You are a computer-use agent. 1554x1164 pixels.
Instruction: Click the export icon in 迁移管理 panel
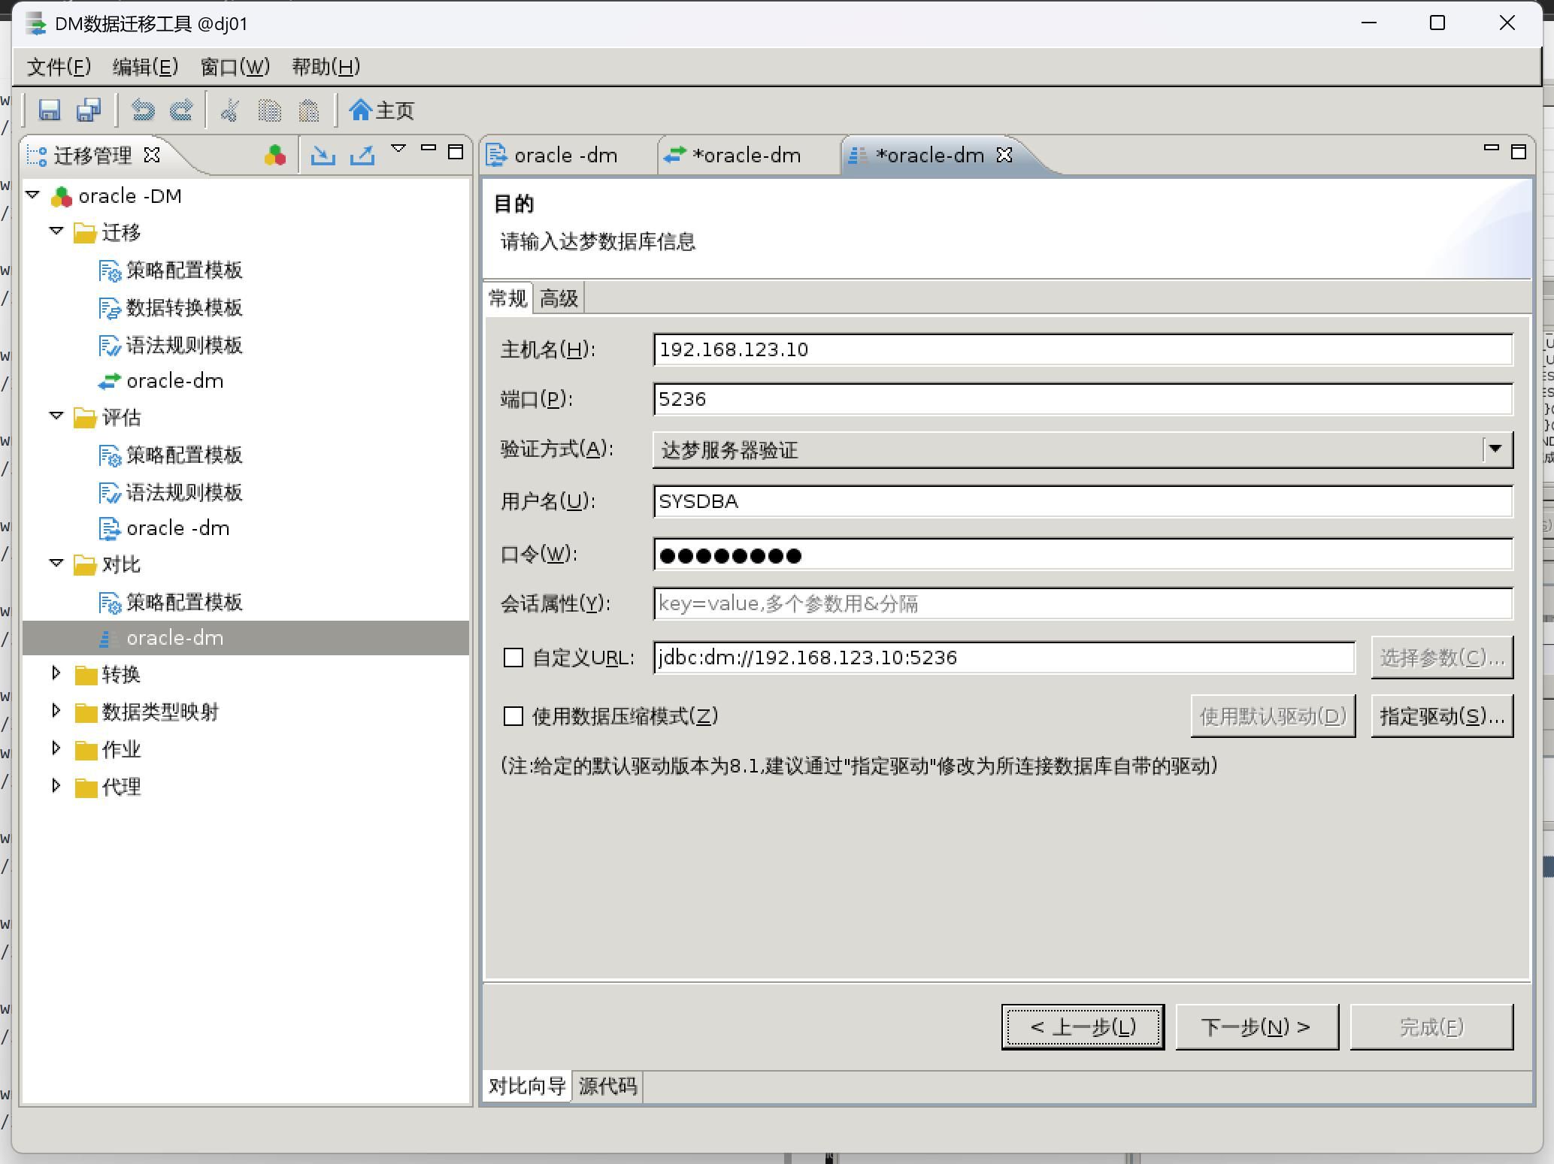(362, 155)
